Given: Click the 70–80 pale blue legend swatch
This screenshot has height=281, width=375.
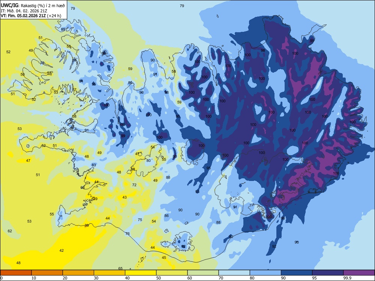Looking at the screenshot, I should 234,273.
